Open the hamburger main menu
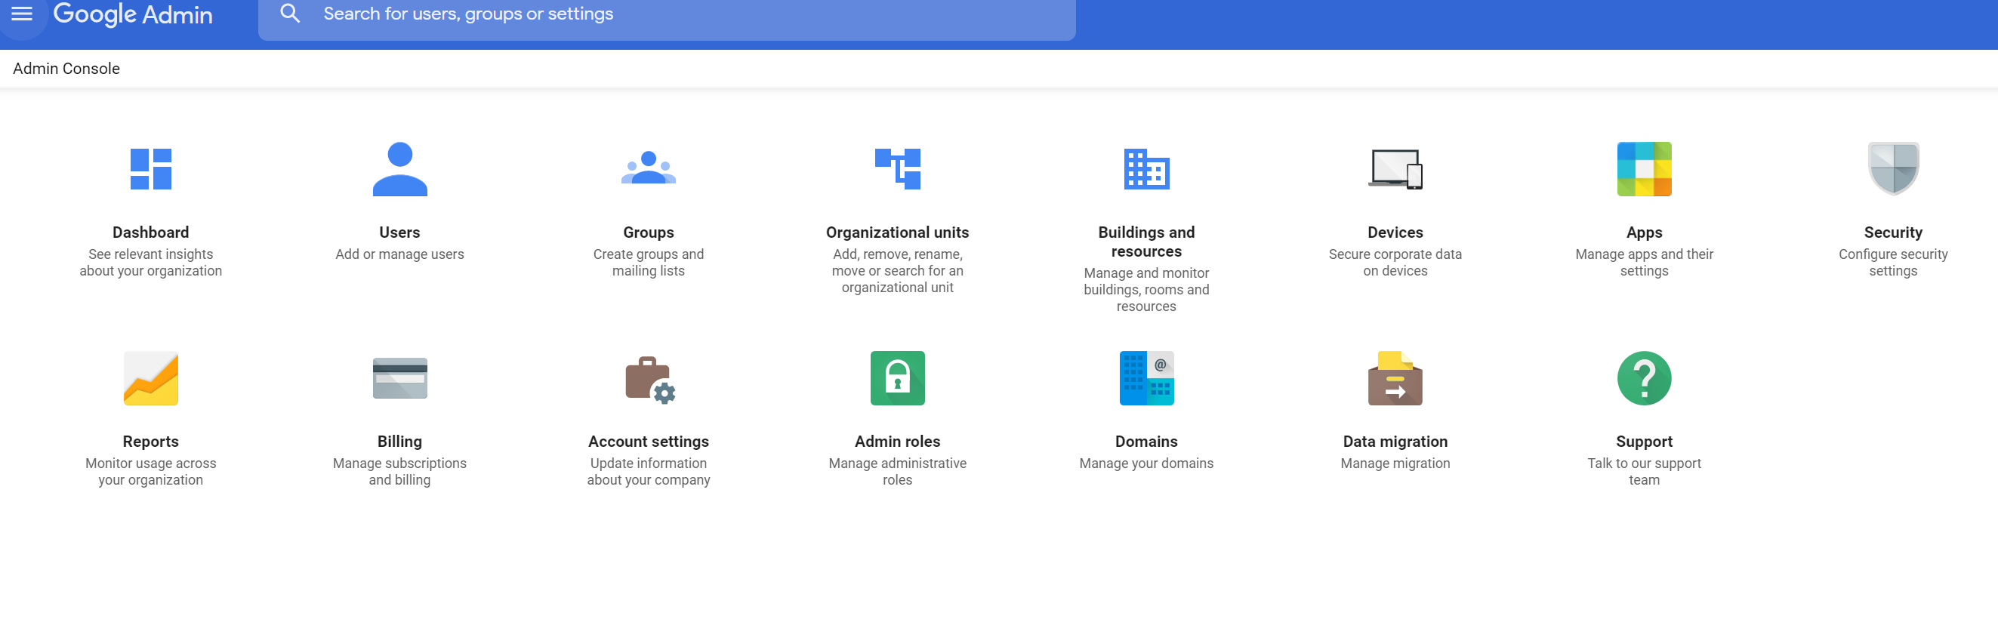 click(x=22, y=13)
